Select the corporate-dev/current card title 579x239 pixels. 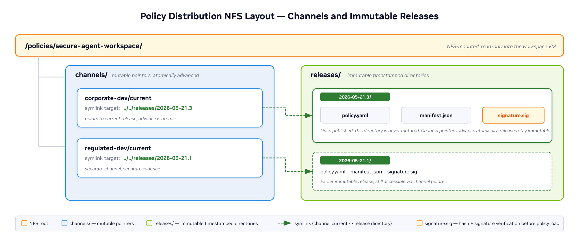tap(118, 98)
